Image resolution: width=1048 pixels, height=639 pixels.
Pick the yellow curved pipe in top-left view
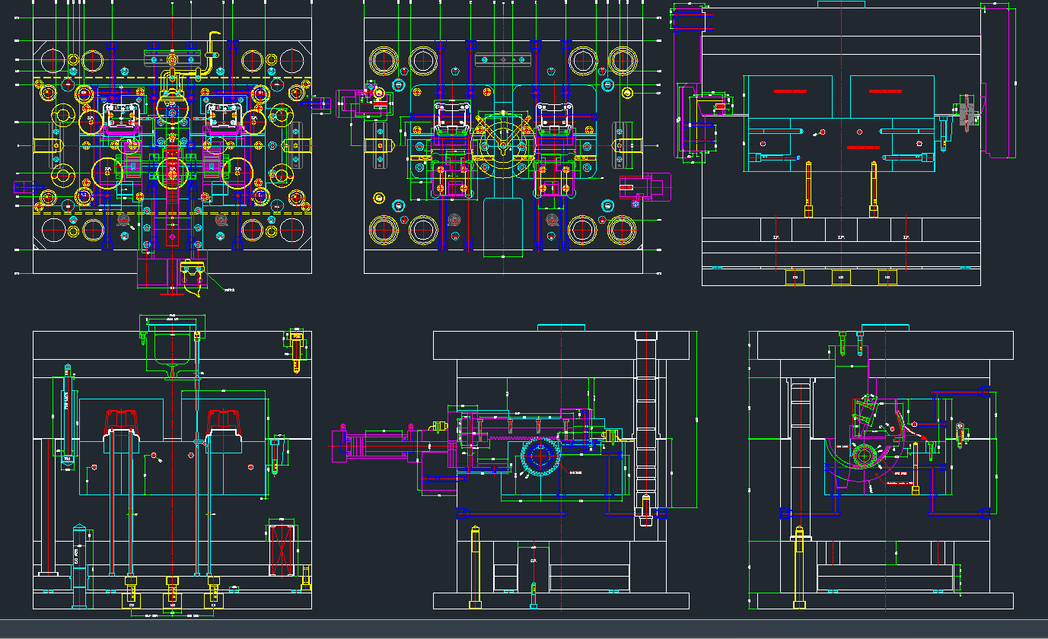pos(212,52)
